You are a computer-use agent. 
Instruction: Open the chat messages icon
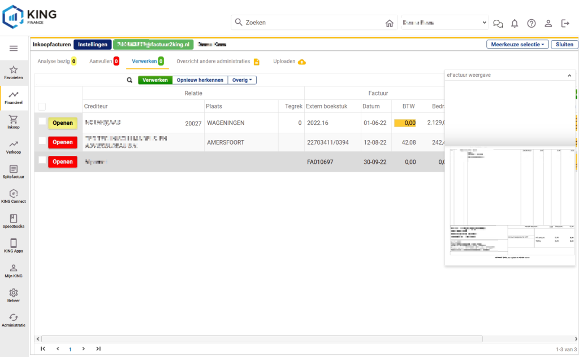pyautogui.click(x=498, y=23)
